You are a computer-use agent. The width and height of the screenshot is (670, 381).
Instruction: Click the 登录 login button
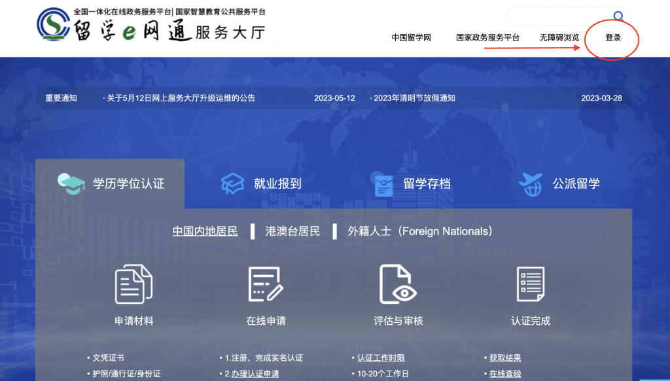pos(613,38)
